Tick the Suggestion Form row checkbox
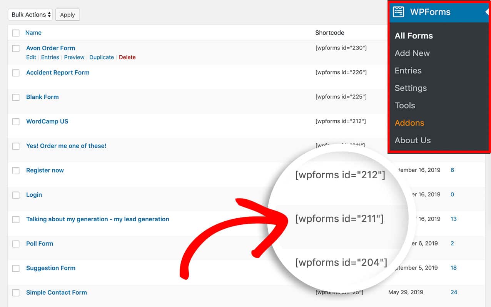 (16, 269)
